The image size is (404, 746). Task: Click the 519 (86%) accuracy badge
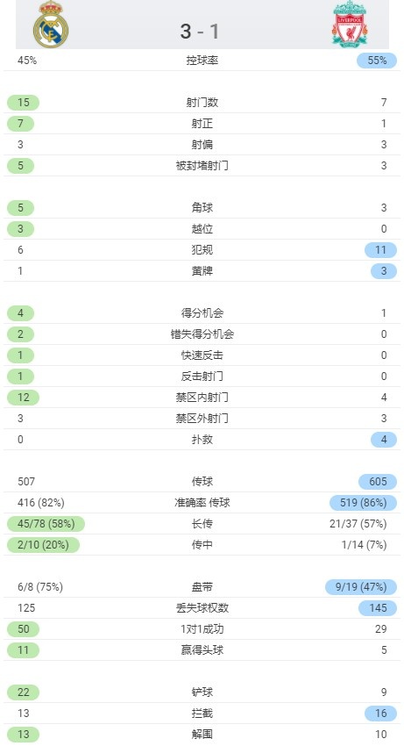[x=363, y=503]
